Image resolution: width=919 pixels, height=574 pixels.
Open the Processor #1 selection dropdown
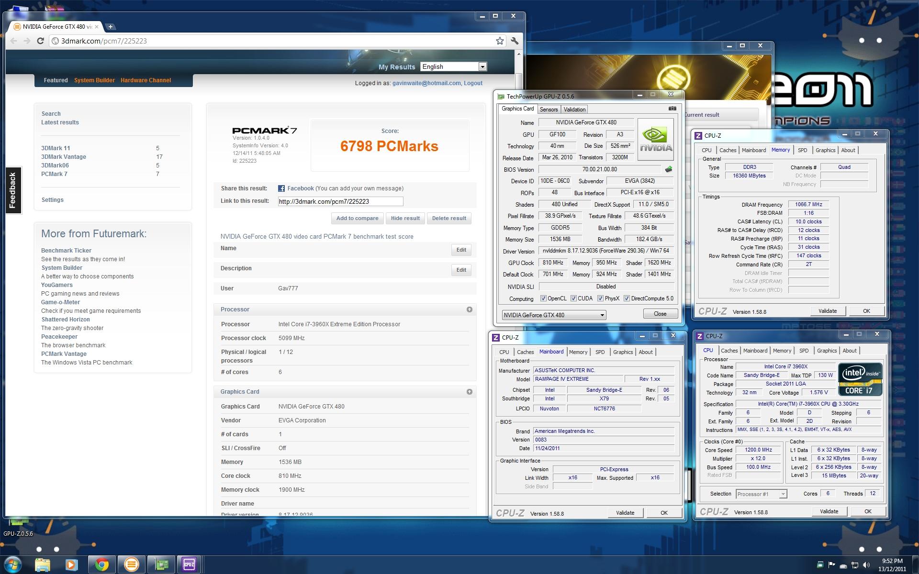click(x=761, y=494)
